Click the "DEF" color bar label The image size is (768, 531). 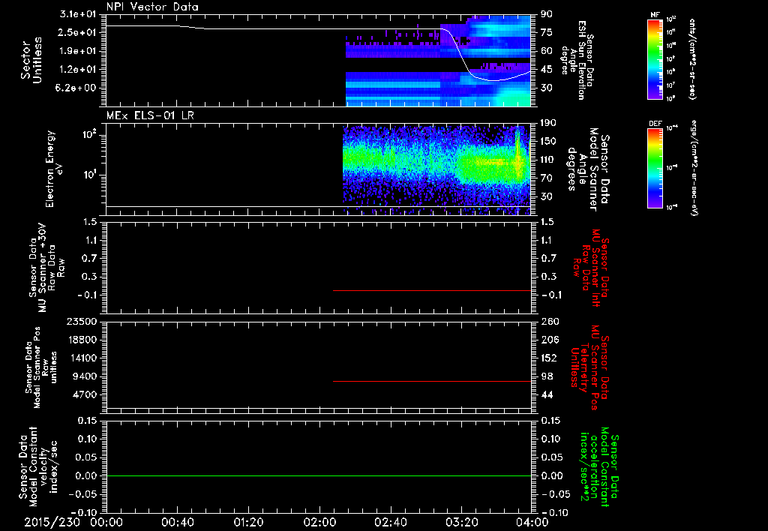[655, 124]
